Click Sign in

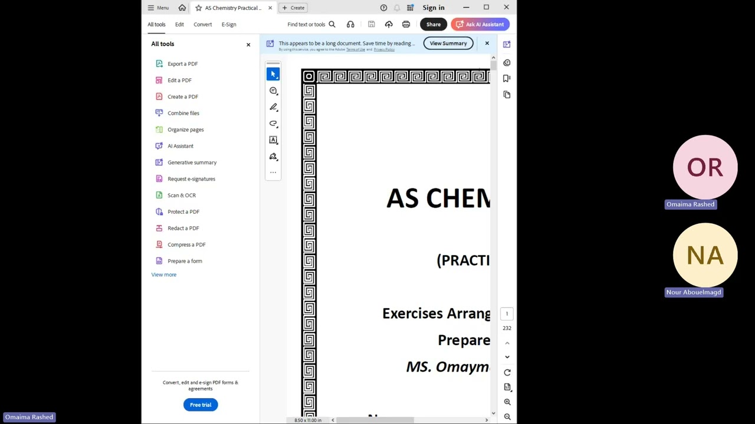434,8
